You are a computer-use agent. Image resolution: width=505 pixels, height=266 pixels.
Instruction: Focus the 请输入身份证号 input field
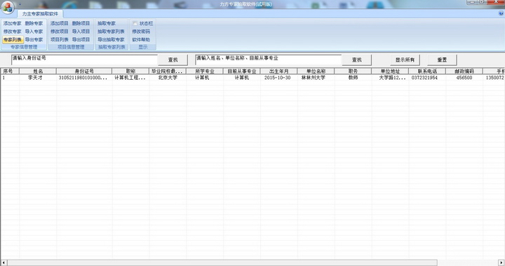click(x=84, y=59)
